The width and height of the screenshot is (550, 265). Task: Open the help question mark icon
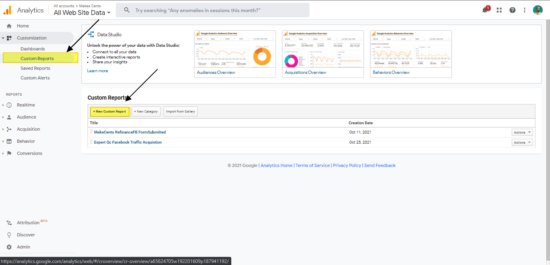tap(512, 10)
